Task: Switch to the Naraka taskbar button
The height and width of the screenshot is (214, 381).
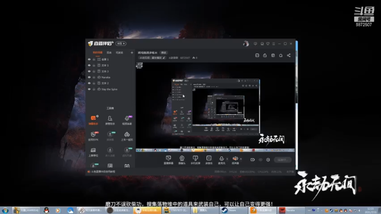Action: (x=291, y=210)
